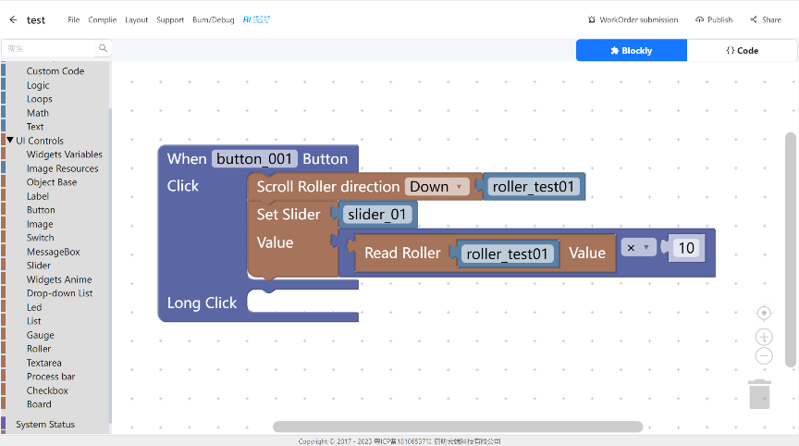
Task: Open the Button category
Action: click(41, 210)
